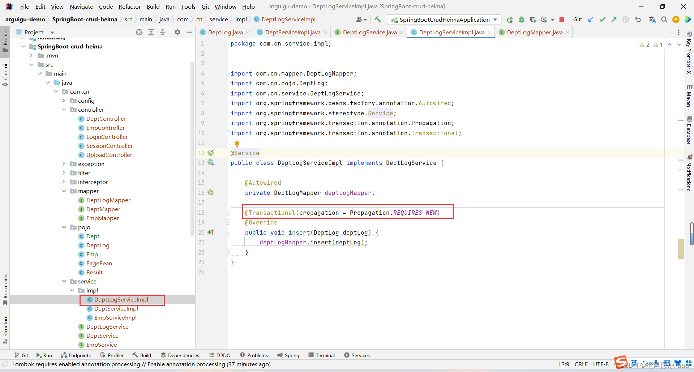Image resolution: width=694 pixels, height=372 pixels.
Task: Rerun the application with the green rerun icon
Action: coord(510,20)
